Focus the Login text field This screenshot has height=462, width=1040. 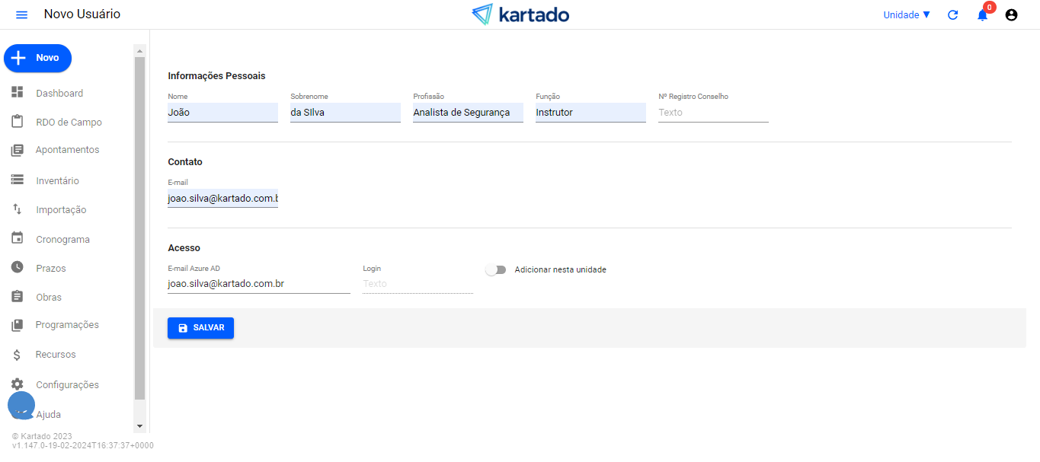(x=418, y=284)
